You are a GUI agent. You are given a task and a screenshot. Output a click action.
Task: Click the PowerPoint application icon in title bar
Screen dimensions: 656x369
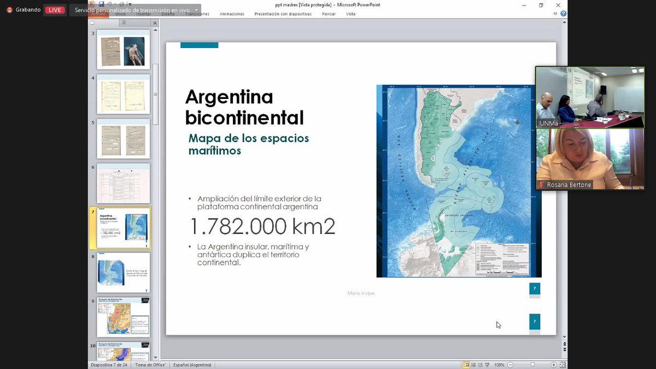point(92,4)
